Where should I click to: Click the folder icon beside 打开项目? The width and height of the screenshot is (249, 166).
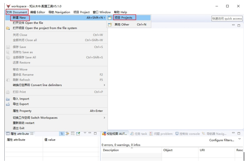[8, 28]
